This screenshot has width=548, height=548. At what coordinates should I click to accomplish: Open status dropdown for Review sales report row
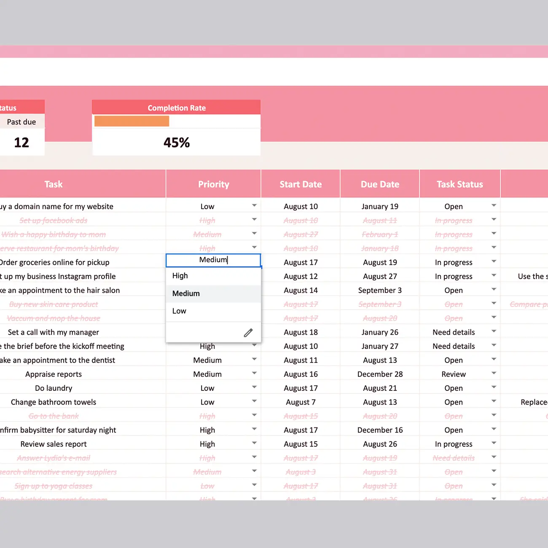[x=494, y=443]
